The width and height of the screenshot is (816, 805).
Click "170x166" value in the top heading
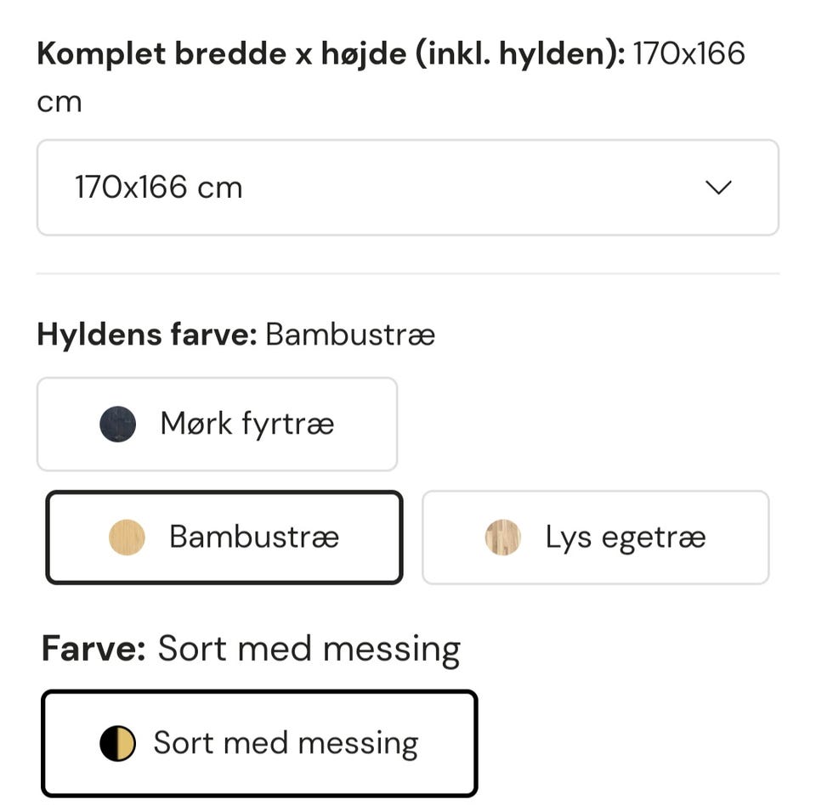(689, 54)
